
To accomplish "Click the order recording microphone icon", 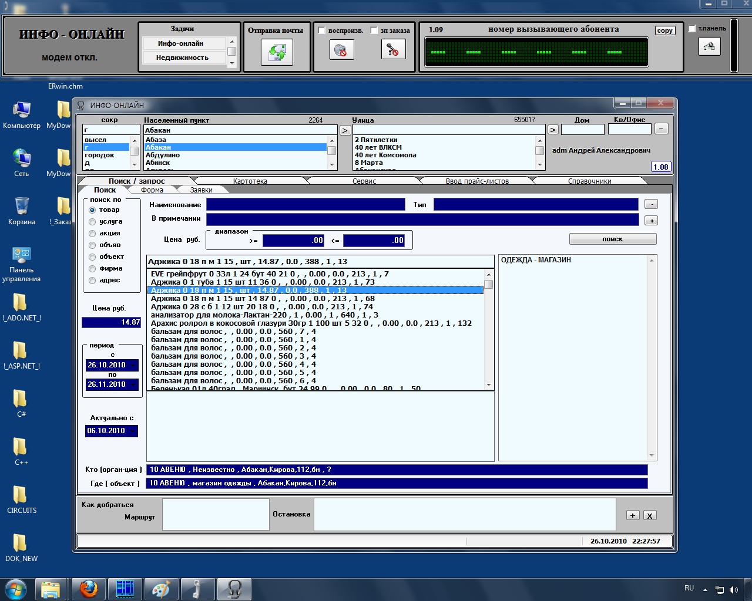I will click(393, 50).
